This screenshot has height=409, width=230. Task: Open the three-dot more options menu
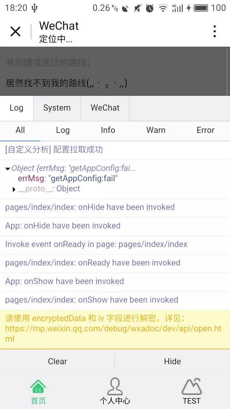(215, 31)
